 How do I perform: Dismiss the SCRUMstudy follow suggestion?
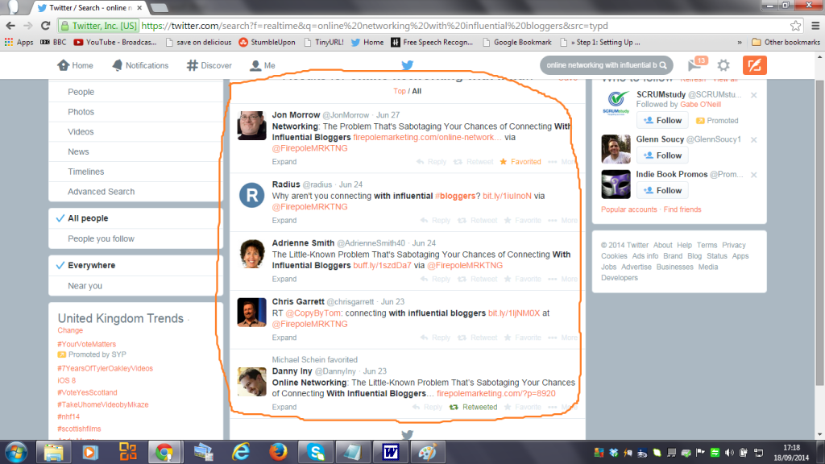[754, 95]
